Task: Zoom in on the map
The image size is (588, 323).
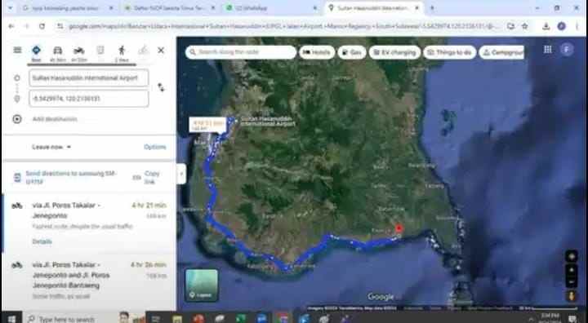Action: point(572,270)
